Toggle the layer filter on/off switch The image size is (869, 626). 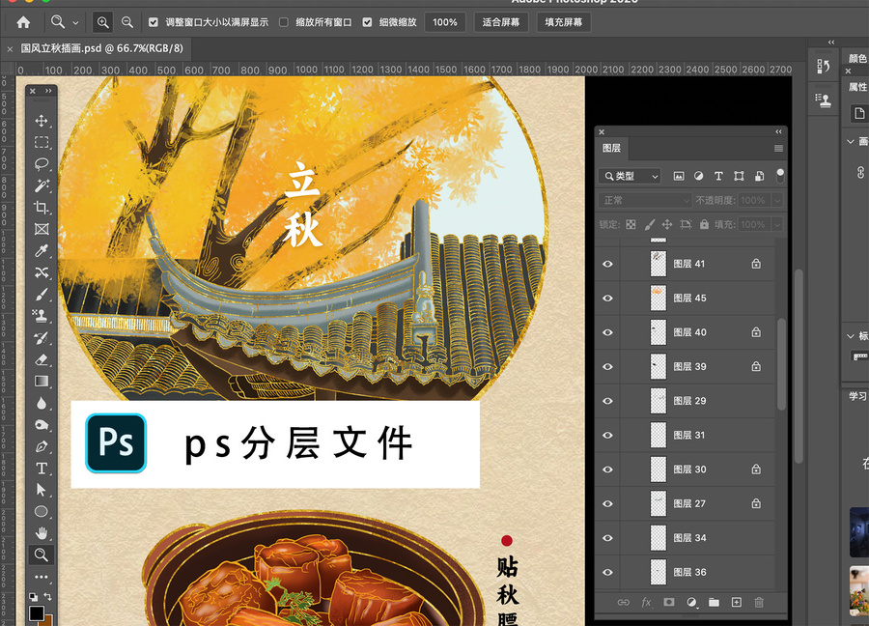780,176
